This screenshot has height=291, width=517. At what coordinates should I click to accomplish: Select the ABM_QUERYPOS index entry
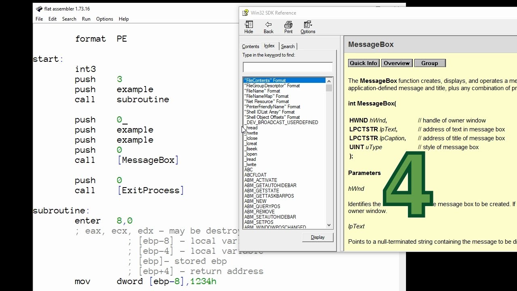pos(262,207)
